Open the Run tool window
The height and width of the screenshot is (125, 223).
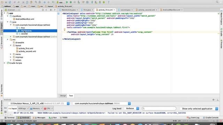(53, 118)
